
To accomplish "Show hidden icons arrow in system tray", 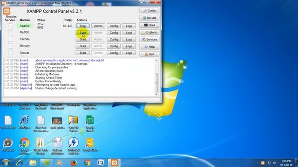I will pos(257,163).
